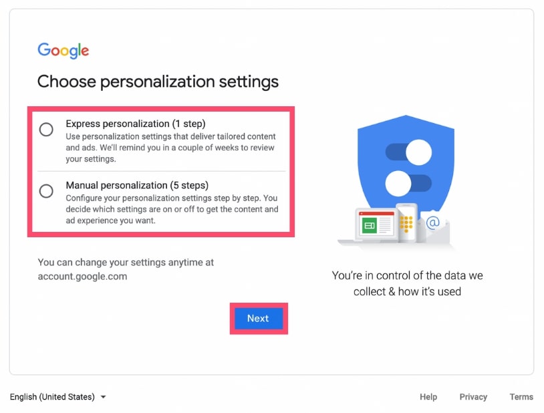Viewport: 544px width, 413px height.
Task: Click the lower white toggle circle on the shield
Action: 398,185
